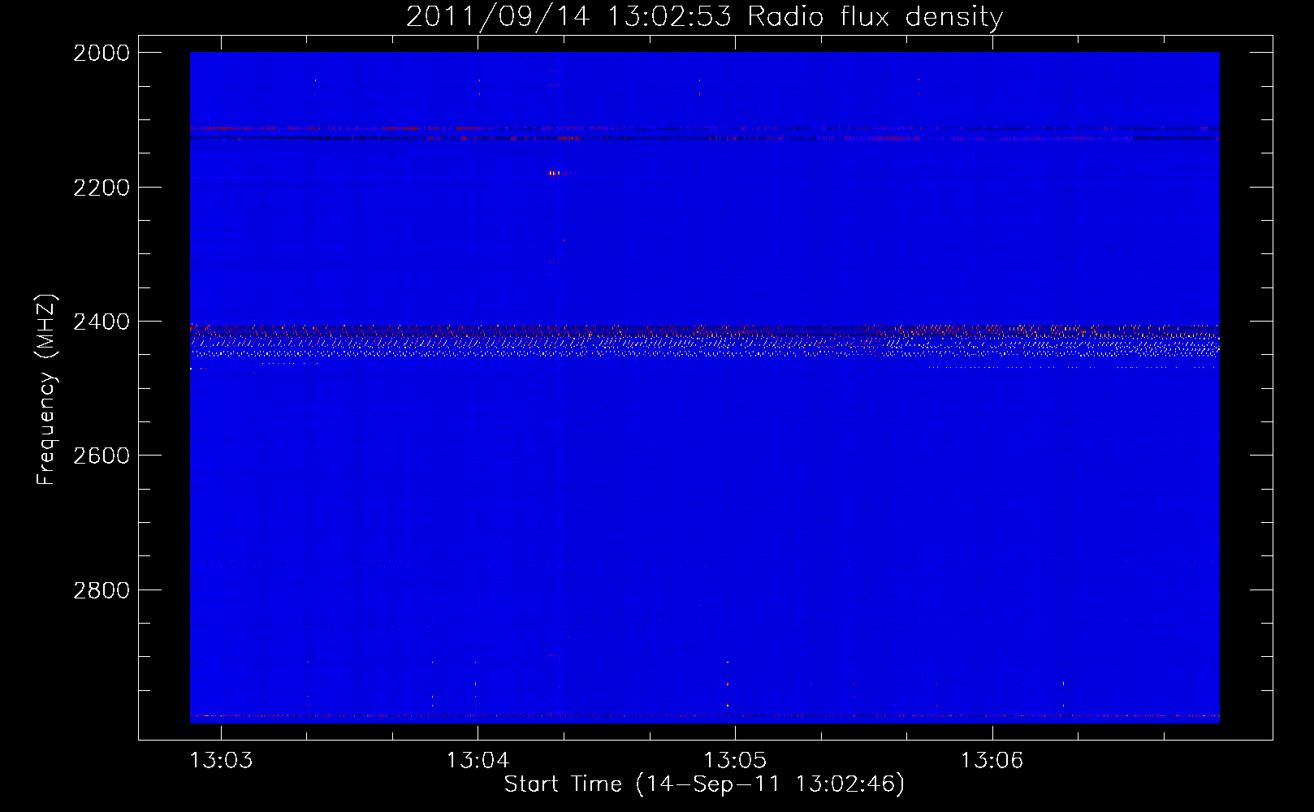Click the plot title 'Radio flux density'

tap(875, 16)
